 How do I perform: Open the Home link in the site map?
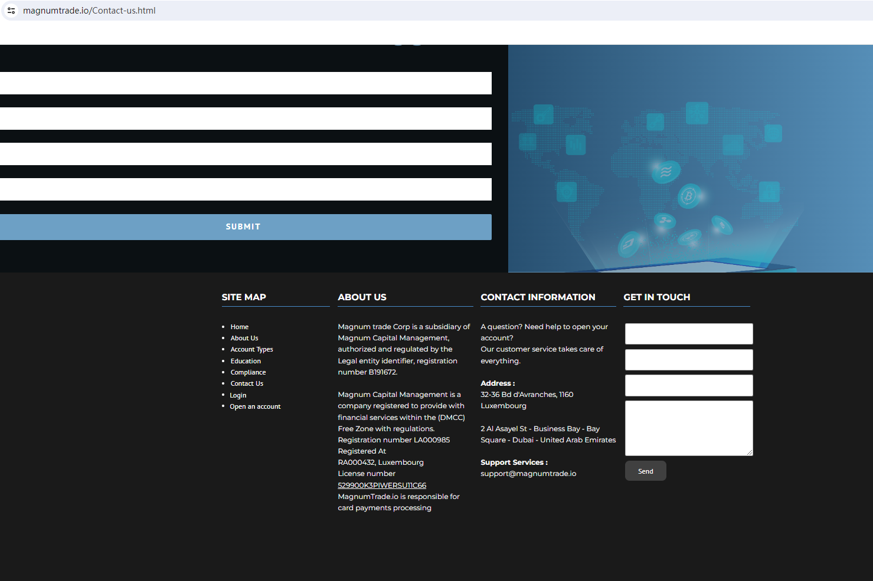240,327
